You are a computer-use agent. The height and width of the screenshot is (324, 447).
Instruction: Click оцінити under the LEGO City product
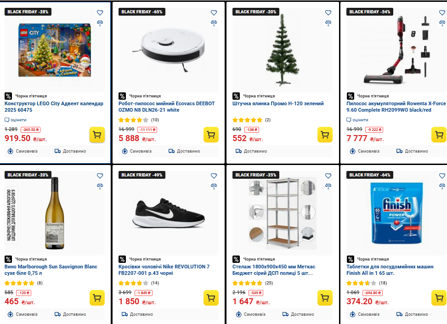[18, 120]
